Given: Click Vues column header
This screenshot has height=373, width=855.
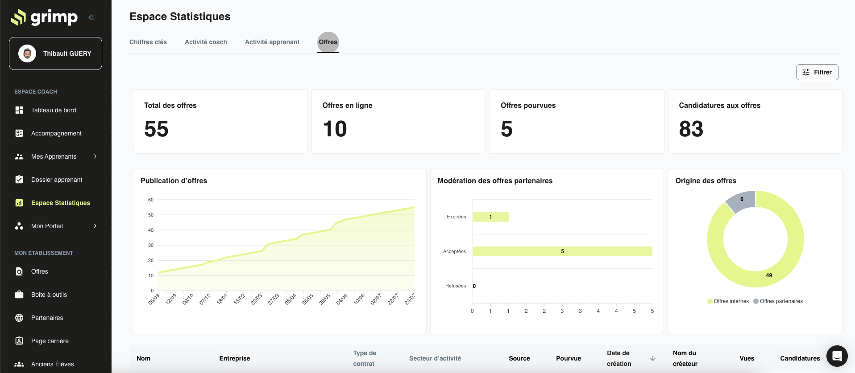Looking at the screenshot, I should tap(747, 358).
